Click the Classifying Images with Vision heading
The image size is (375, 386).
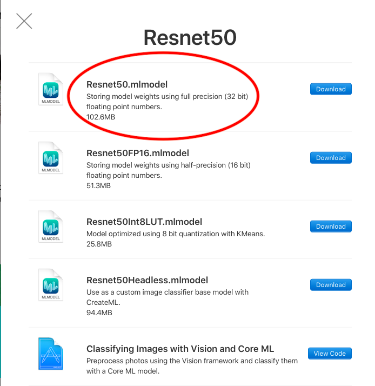(x=180, y=349)
